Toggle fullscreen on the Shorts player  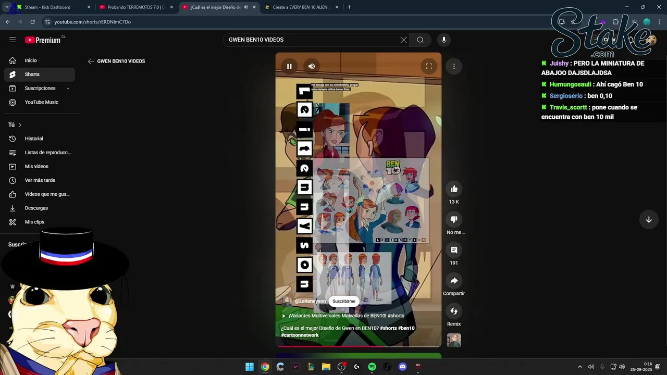click(x=429, y=66)
